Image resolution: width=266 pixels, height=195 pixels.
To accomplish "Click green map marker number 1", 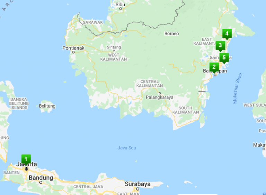I will (x=26, y=159).
